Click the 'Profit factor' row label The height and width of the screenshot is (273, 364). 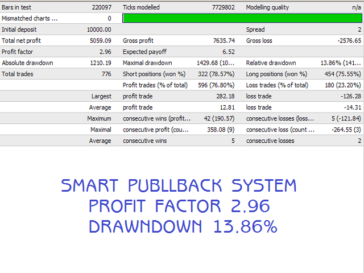click(x=18, y=52)
